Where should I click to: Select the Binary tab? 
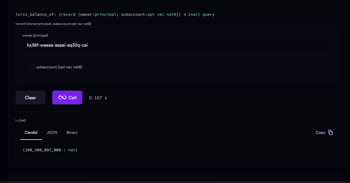pyautogui.click(x=72, y=132)
